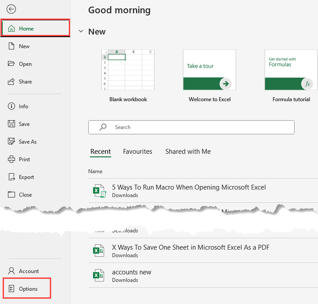This screenshot has width=318, height=304.
Task: Switch to the Recent tab
Action: [101, 152]
